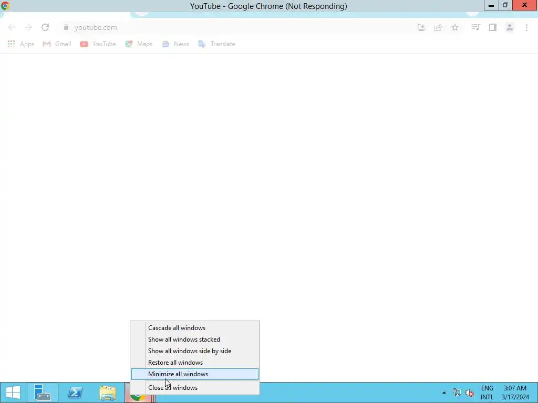This screenshot has height=403, width=538.
Task: Choose Minimize all windows
Action: (x=195, y=374)
